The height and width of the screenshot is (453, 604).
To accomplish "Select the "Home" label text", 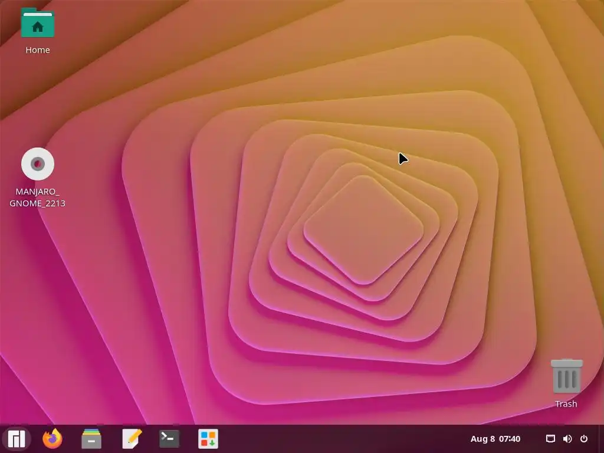I will (37, 50).
